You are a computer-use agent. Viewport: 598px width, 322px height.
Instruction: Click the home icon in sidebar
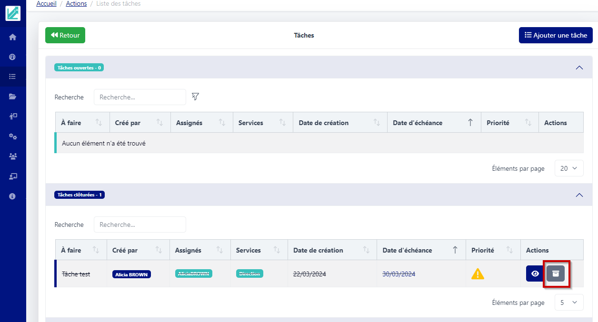(x=13, y=37)
